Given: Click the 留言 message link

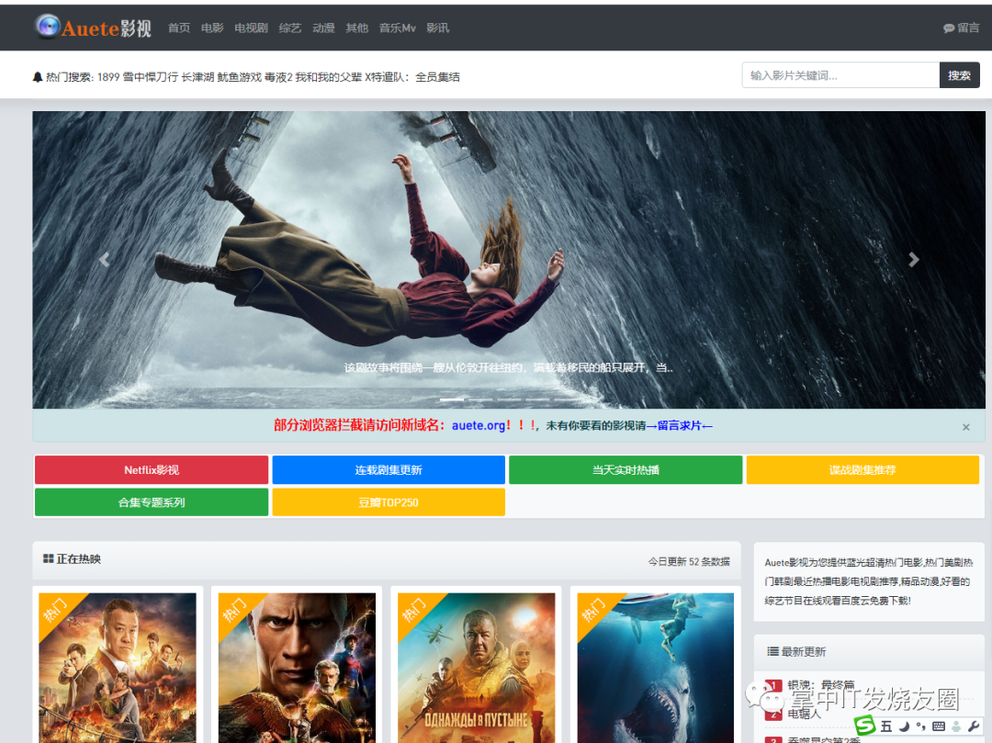Looking at the screenshot, I should click(961, 28).
